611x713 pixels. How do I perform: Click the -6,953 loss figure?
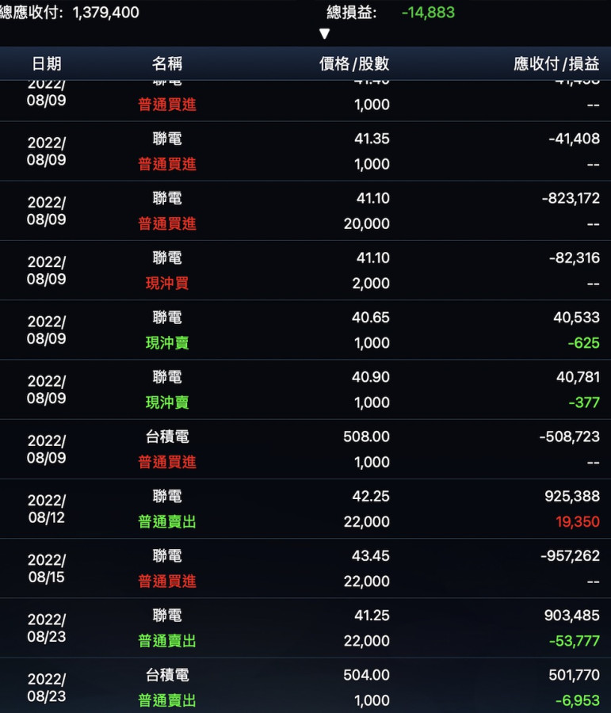(579, 700)
